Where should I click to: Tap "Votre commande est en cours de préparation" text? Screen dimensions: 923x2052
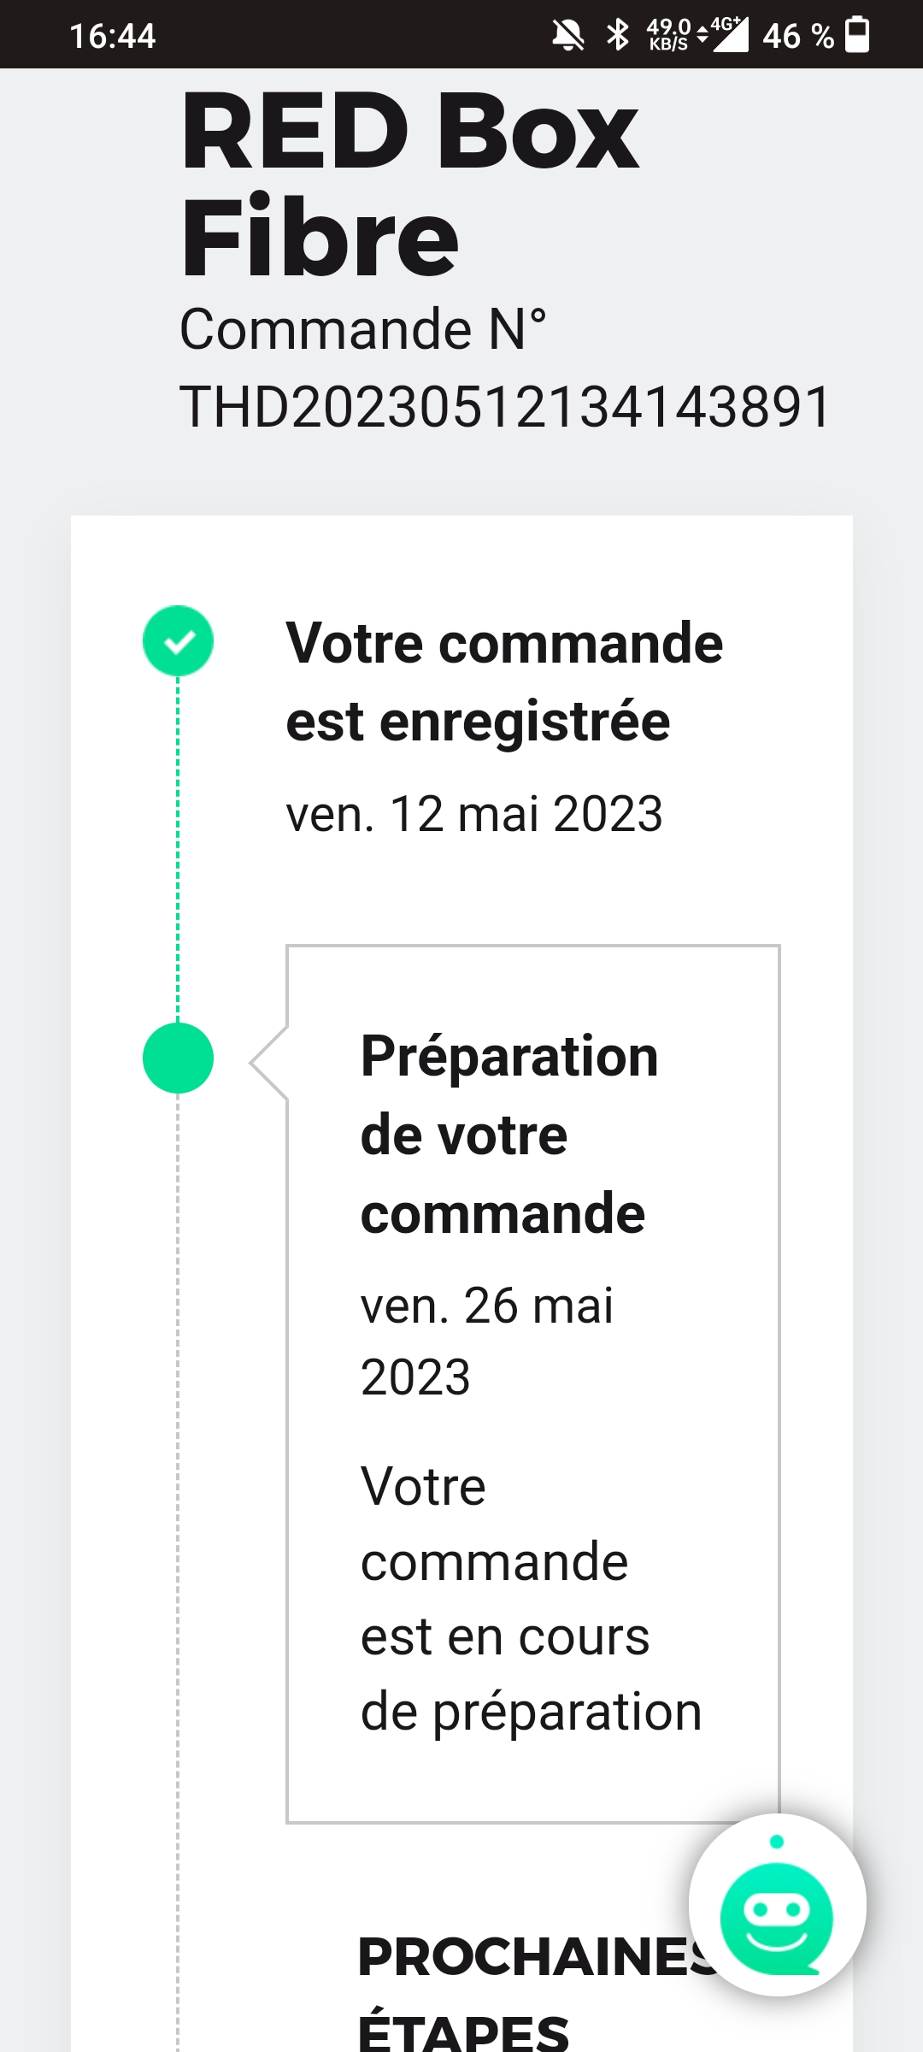[530, 1599]
